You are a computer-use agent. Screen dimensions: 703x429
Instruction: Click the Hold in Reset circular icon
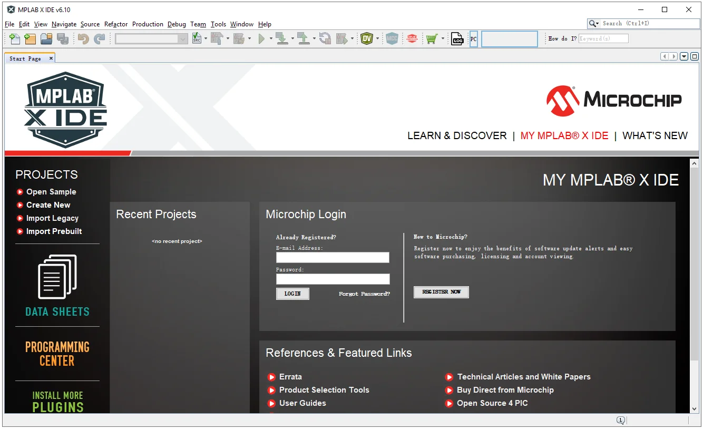tap(325, 38)
